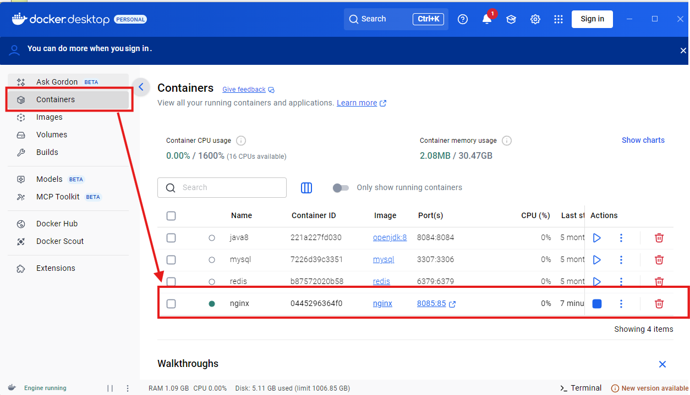Open Extensions in sidebar
Viewport: 690px width, 395px height.
(x=68, y=268)
